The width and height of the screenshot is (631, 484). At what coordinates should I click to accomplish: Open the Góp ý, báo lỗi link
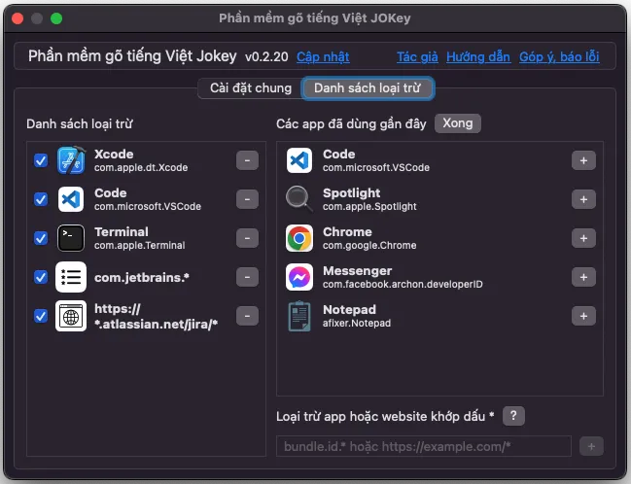click(559, 56)
